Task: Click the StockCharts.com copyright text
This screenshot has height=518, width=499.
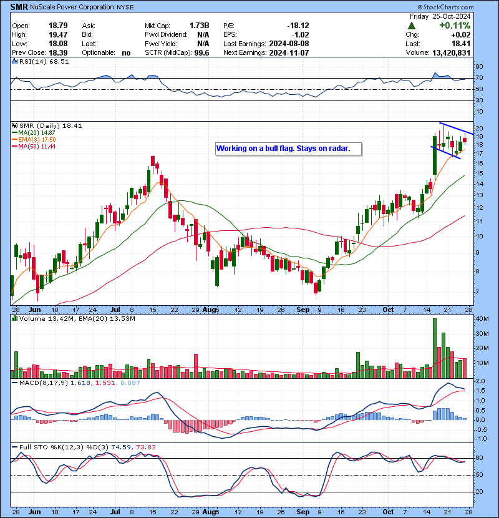Action: click(445, 7)
